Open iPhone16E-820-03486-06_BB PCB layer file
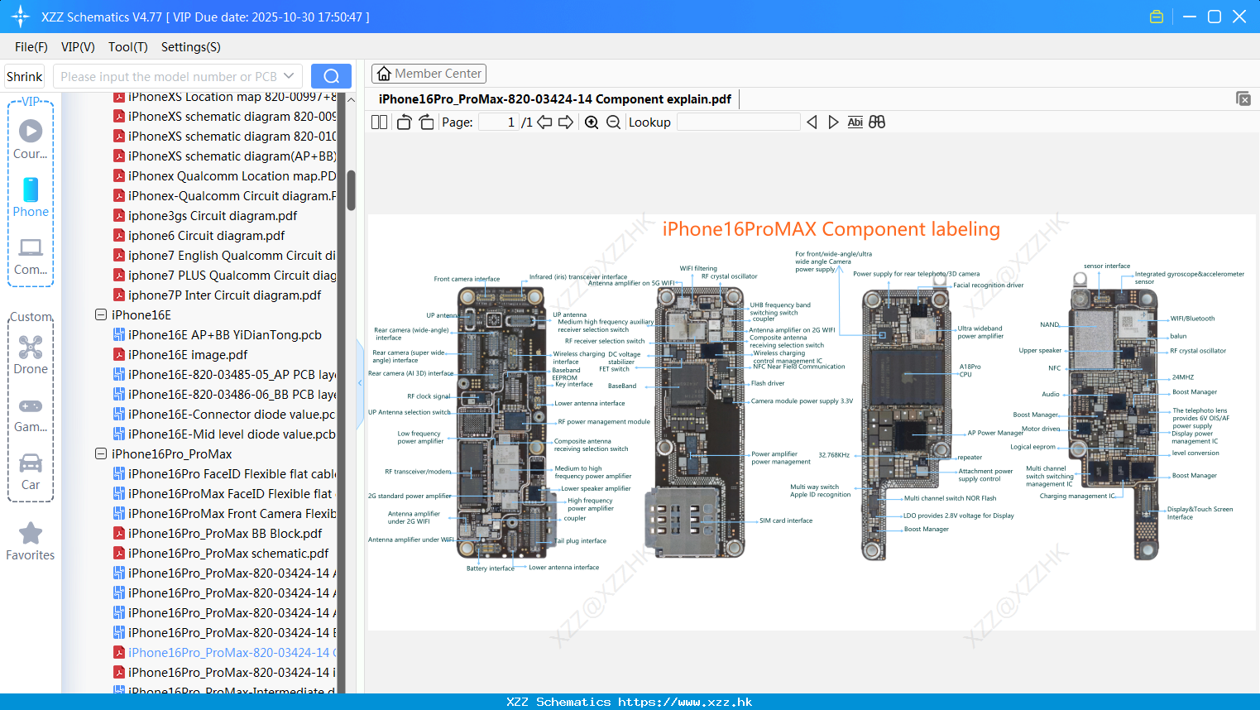 point(224,394)
